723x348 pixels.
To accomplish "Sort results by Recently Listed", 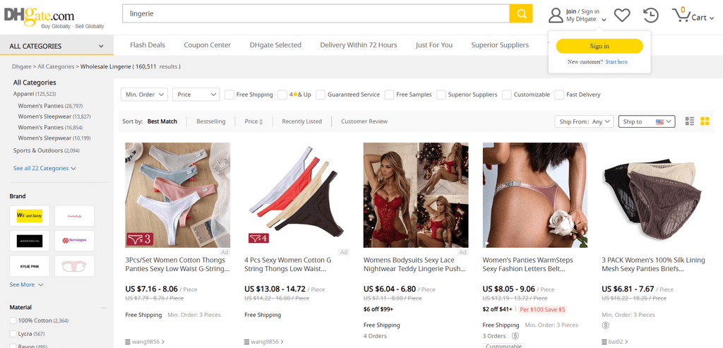I will pyautogui.click(x=301, y=121).
